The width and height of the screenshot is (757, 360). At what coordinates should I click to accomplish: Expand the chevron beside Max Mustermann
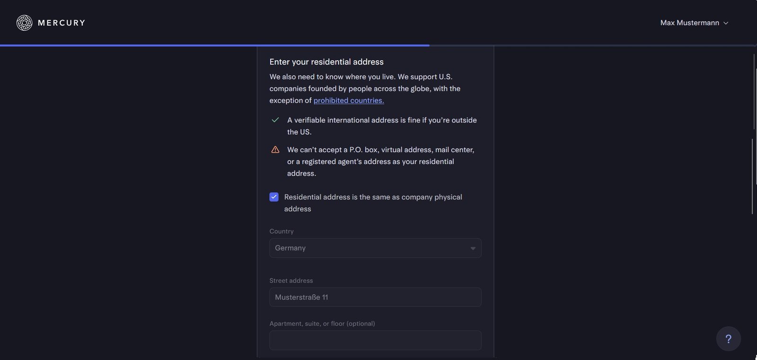(x=726, y=23)
